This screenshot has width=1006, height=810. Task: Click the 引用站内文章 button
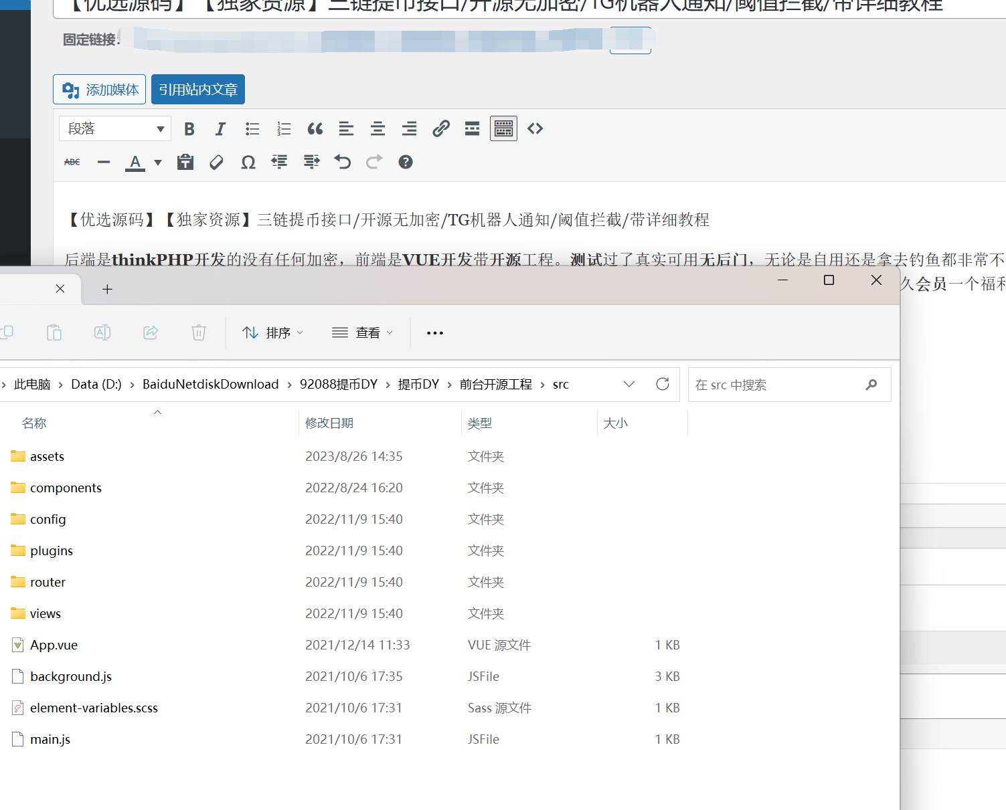198,90
